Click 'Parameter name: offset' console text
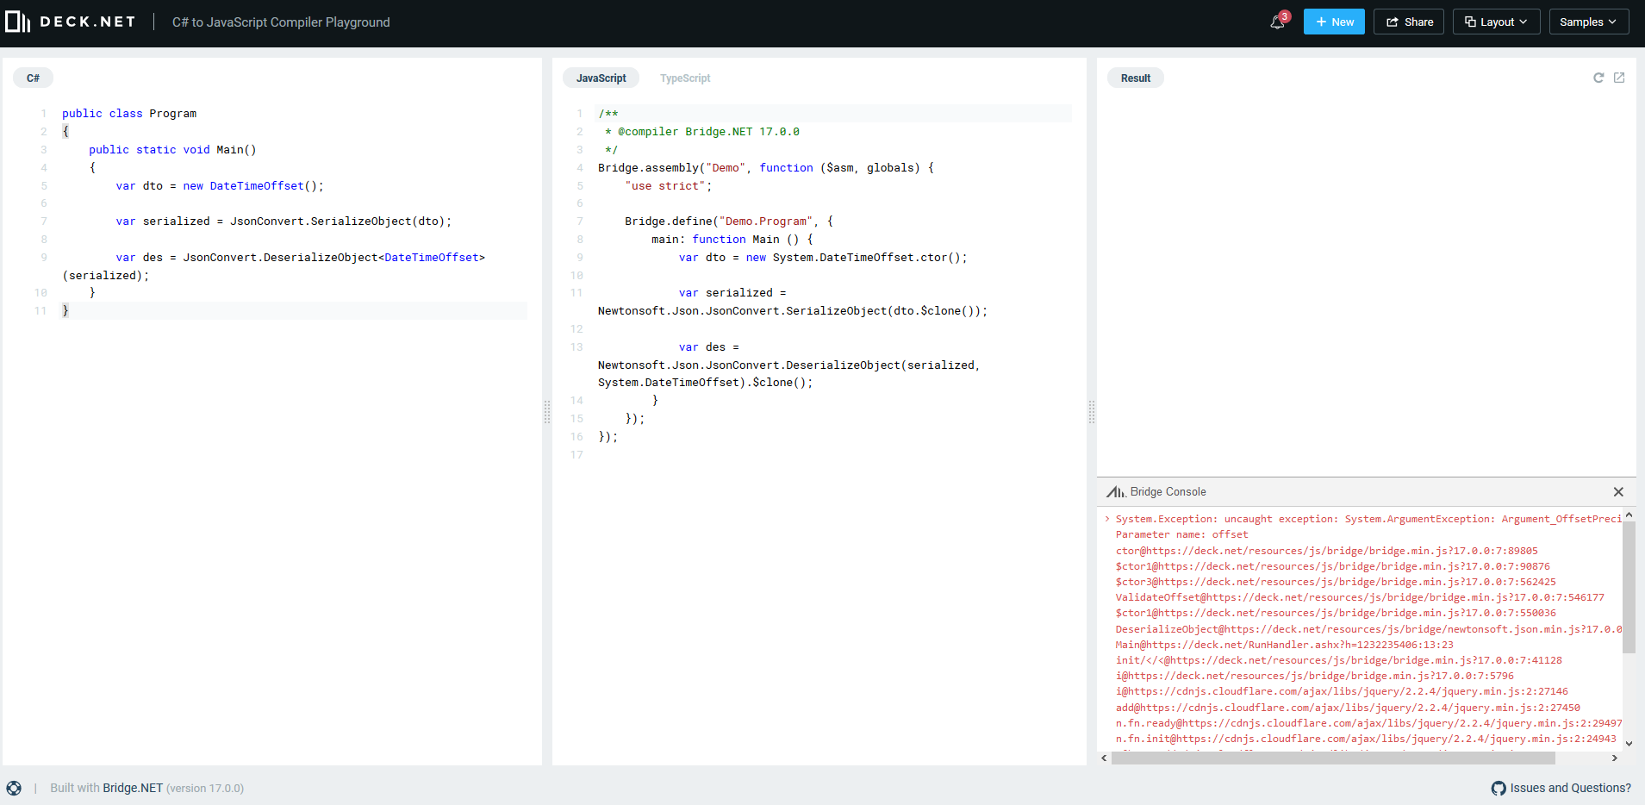 point(1181,535)
